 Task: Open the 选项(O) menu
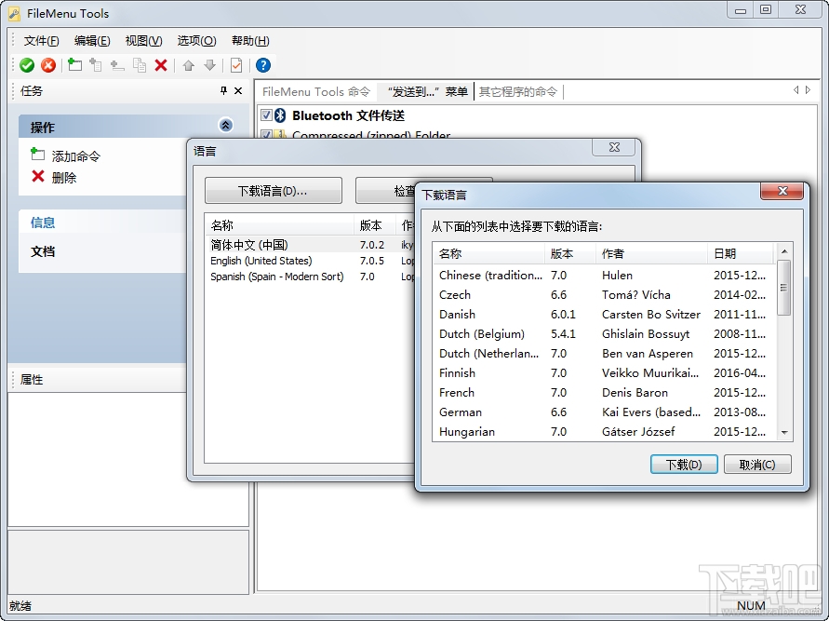[196, 41]
